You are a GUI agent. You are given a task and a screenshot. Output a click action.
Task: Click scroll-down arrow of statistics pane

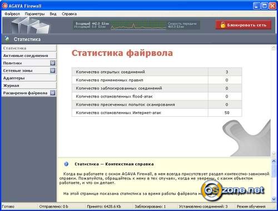point(274,153)
